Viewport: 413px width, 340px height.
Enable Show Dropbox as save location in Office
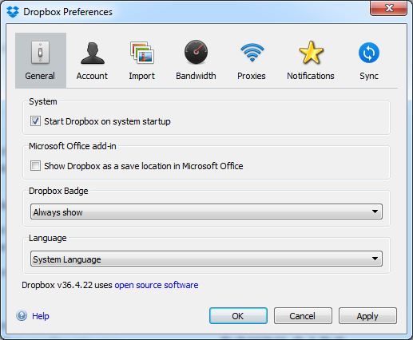35,166
